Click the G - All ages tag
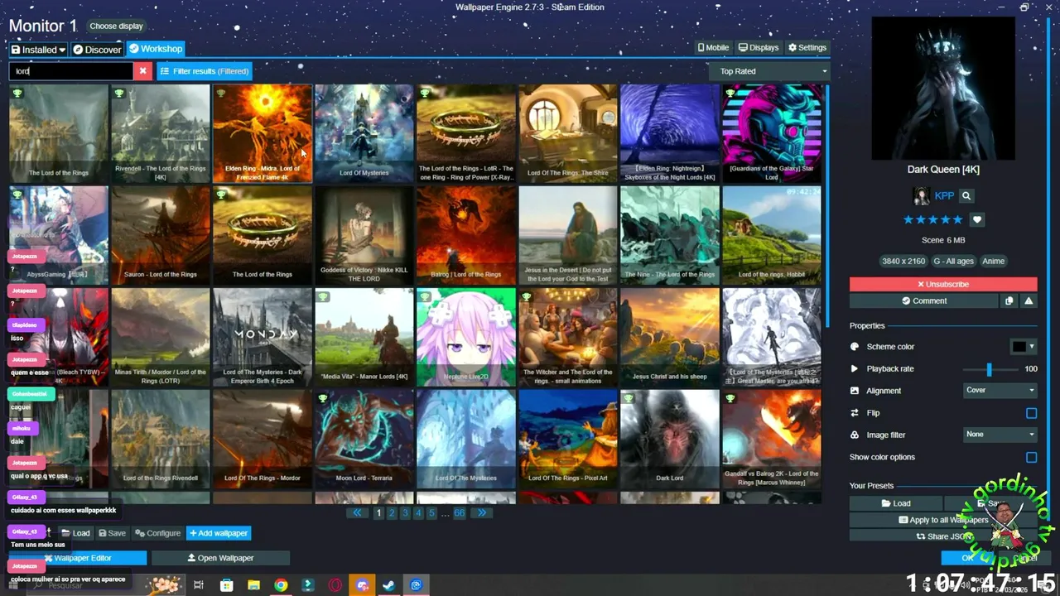The height and width of the screenshot is (596, 1060). click(953, 262)
